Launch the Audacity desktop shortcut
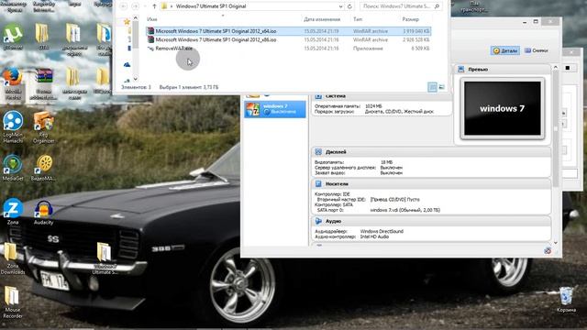Screen dimensions: 587x330 coord(43,212)
